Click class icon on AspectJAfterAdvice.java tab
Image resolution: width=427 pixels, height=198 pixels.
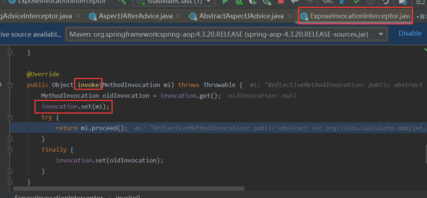93,16
